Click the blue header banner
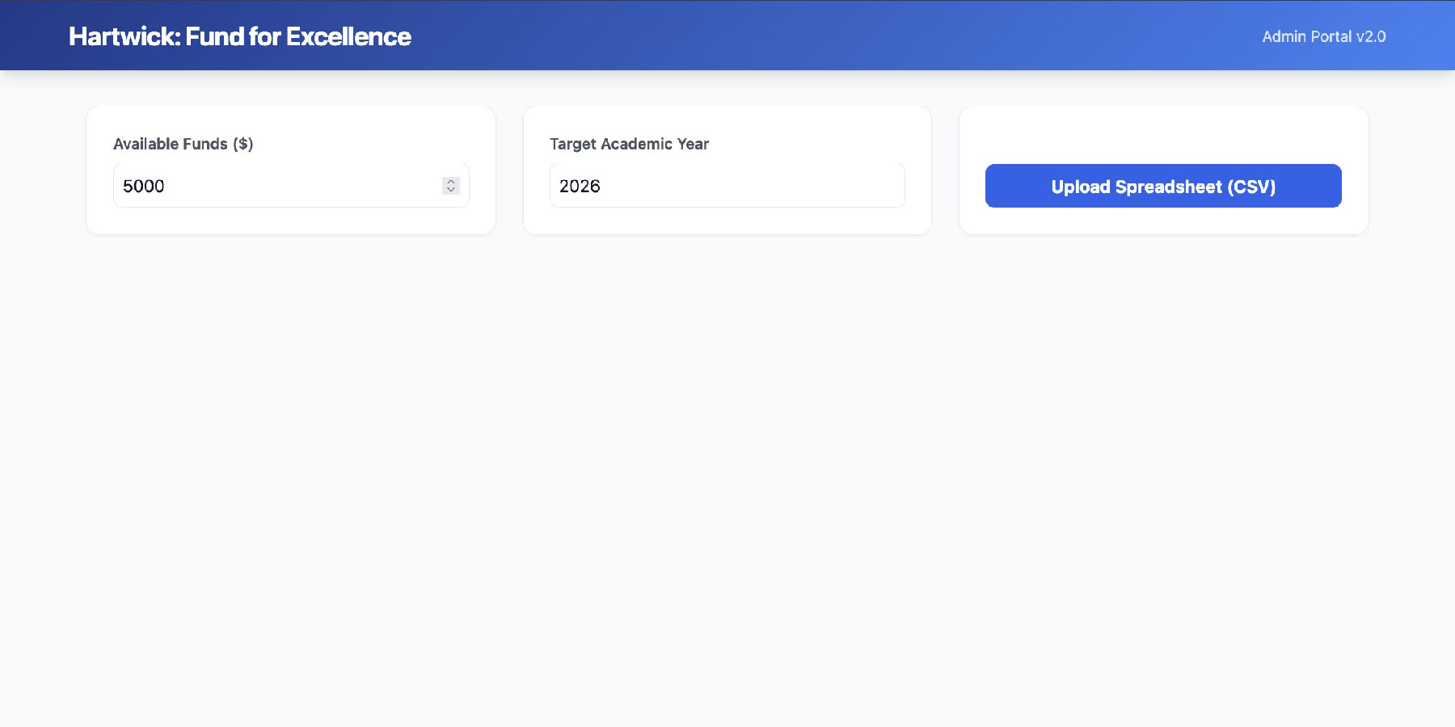1455x727 pixels. click(727, 35)
